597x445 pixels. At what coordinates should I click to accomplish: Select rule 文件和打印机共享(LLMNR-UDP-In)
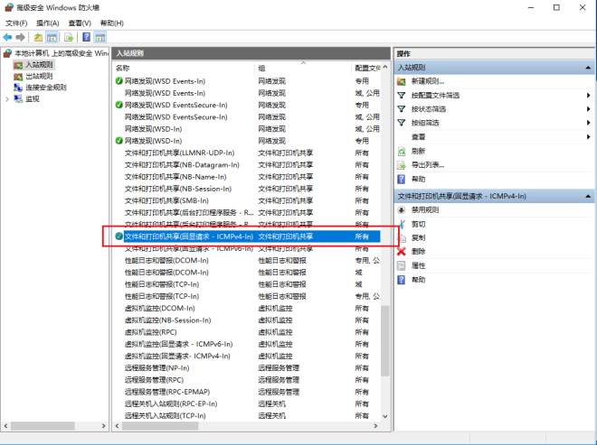pos(247,153)
